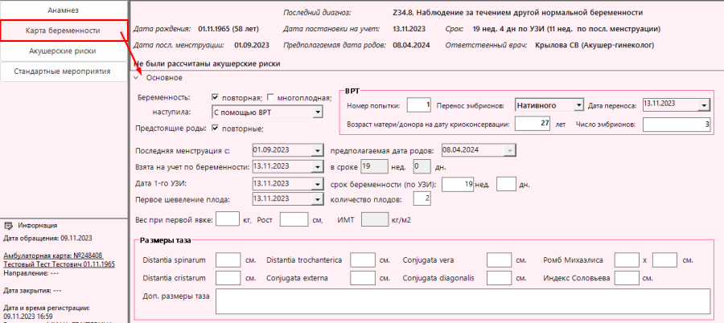Open Дата 1-го УЗИ date dropdown
Image resolution: width=724 pixels, height=323 pixels.
(317, 184)
